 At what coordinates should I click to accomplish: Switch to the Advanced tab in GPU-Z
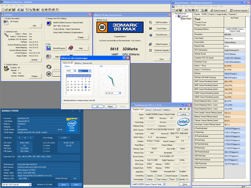(x=157, y=110)
